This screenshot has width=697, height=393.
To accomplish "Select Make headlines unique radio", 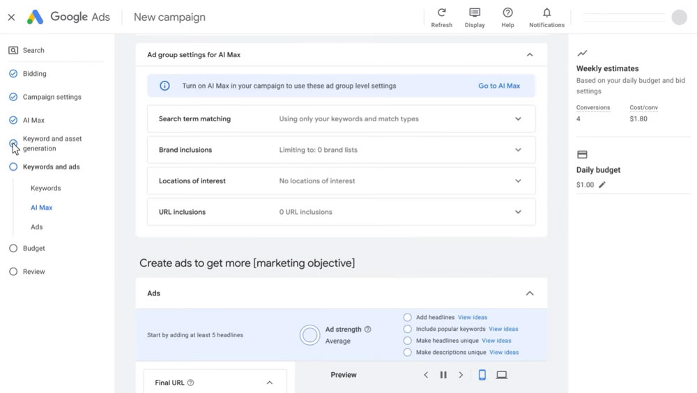I will click(x=407, y=341).
